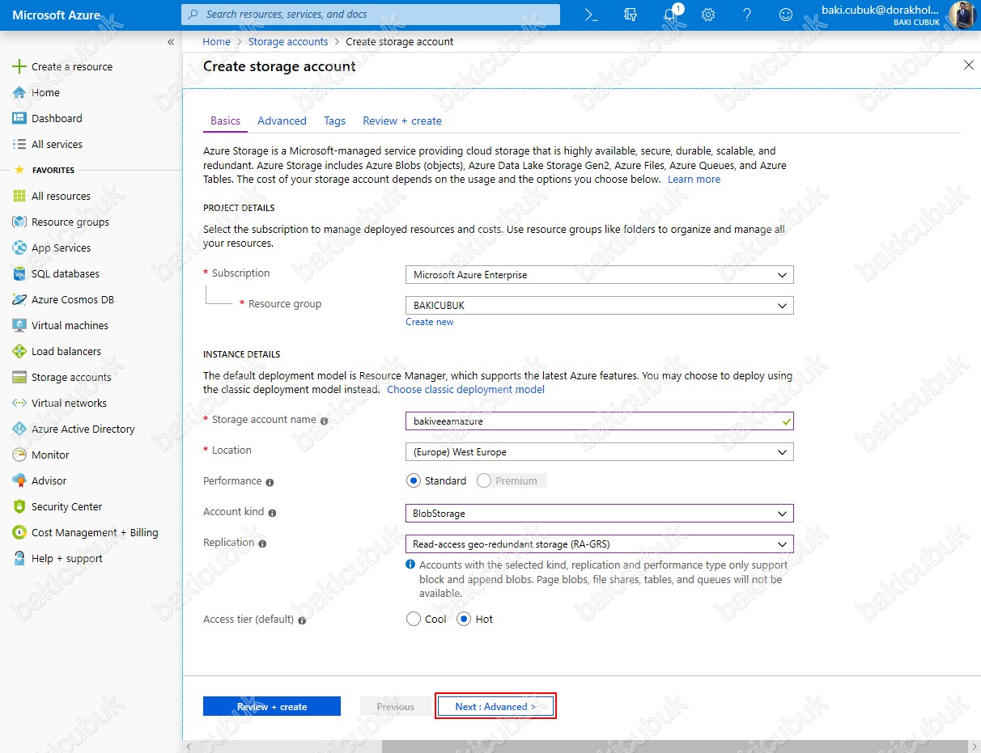Show info tooltip next to Performance
The height and width of the screenshot is (753, 981).
pyautogui.click(x=270, y=482)
